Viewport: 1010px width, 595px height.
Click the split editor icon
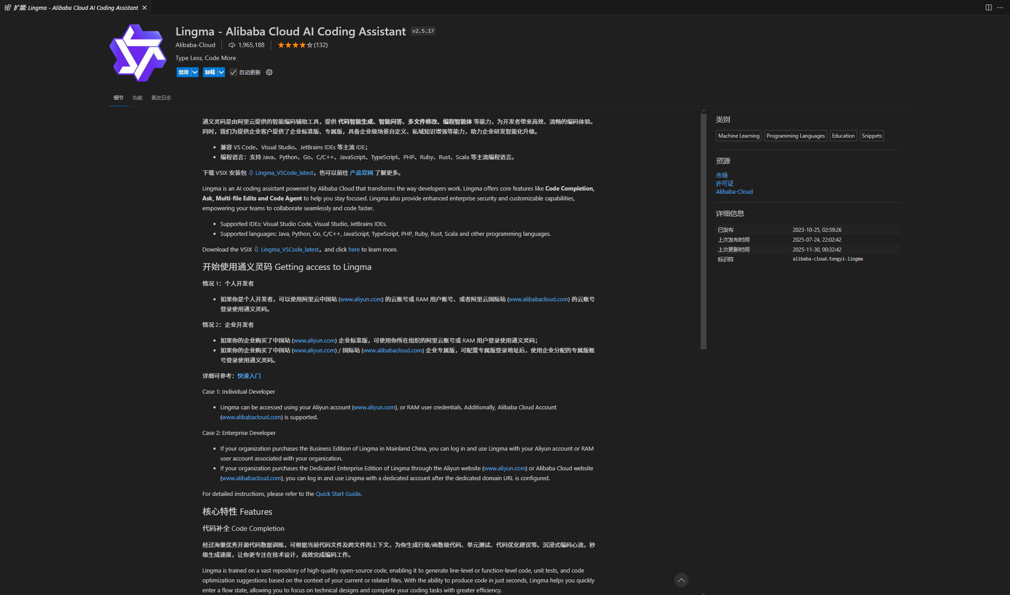pos(988,8)
